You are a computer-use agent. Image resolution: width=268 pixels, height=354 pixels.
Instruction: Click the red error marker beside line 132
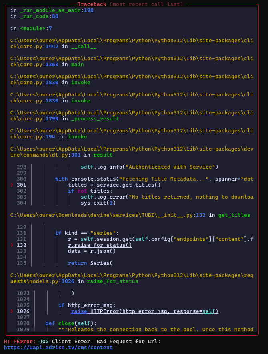(12, 245)
